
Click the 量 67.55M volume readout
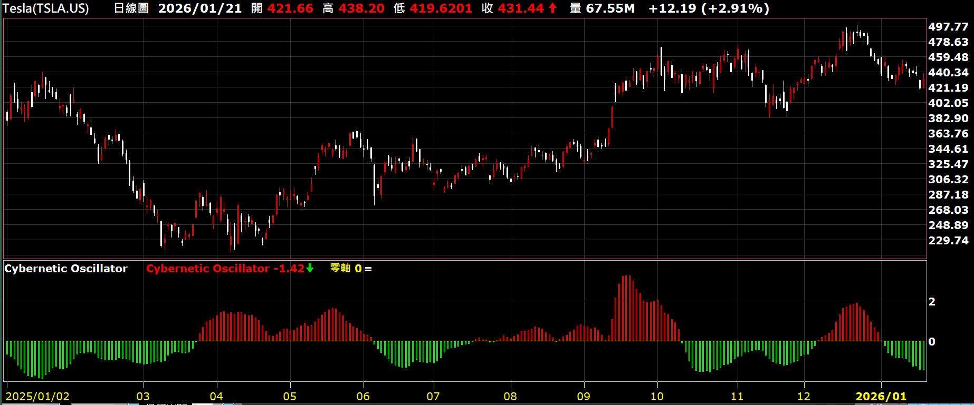[602, 8]
